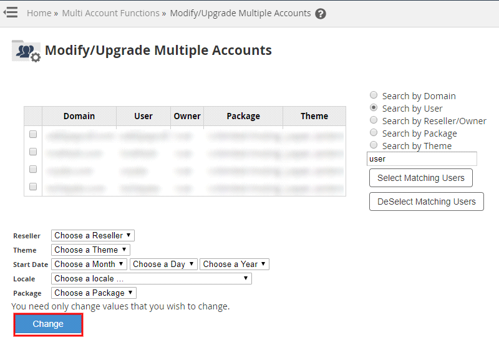Click the sidebar collapse menu icon
Screen dimensions: 499x345
[x=10, y=12]
